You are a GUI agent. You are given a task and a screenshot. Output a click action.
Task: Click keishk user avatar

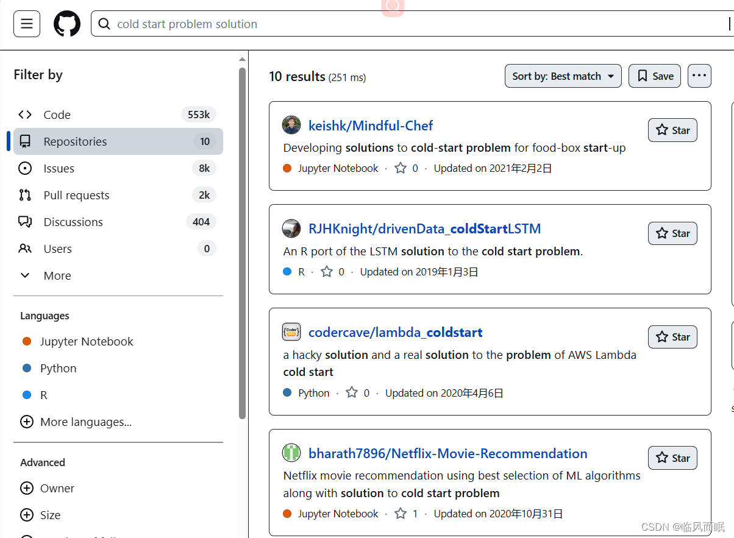tap(291, 125)
